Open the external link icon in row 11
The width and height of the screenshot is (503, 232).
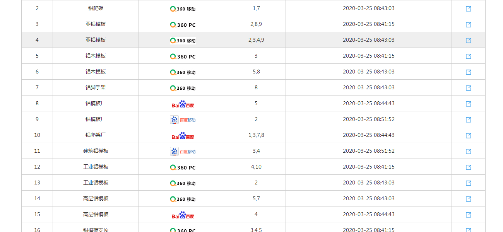(x=468, y=151)
